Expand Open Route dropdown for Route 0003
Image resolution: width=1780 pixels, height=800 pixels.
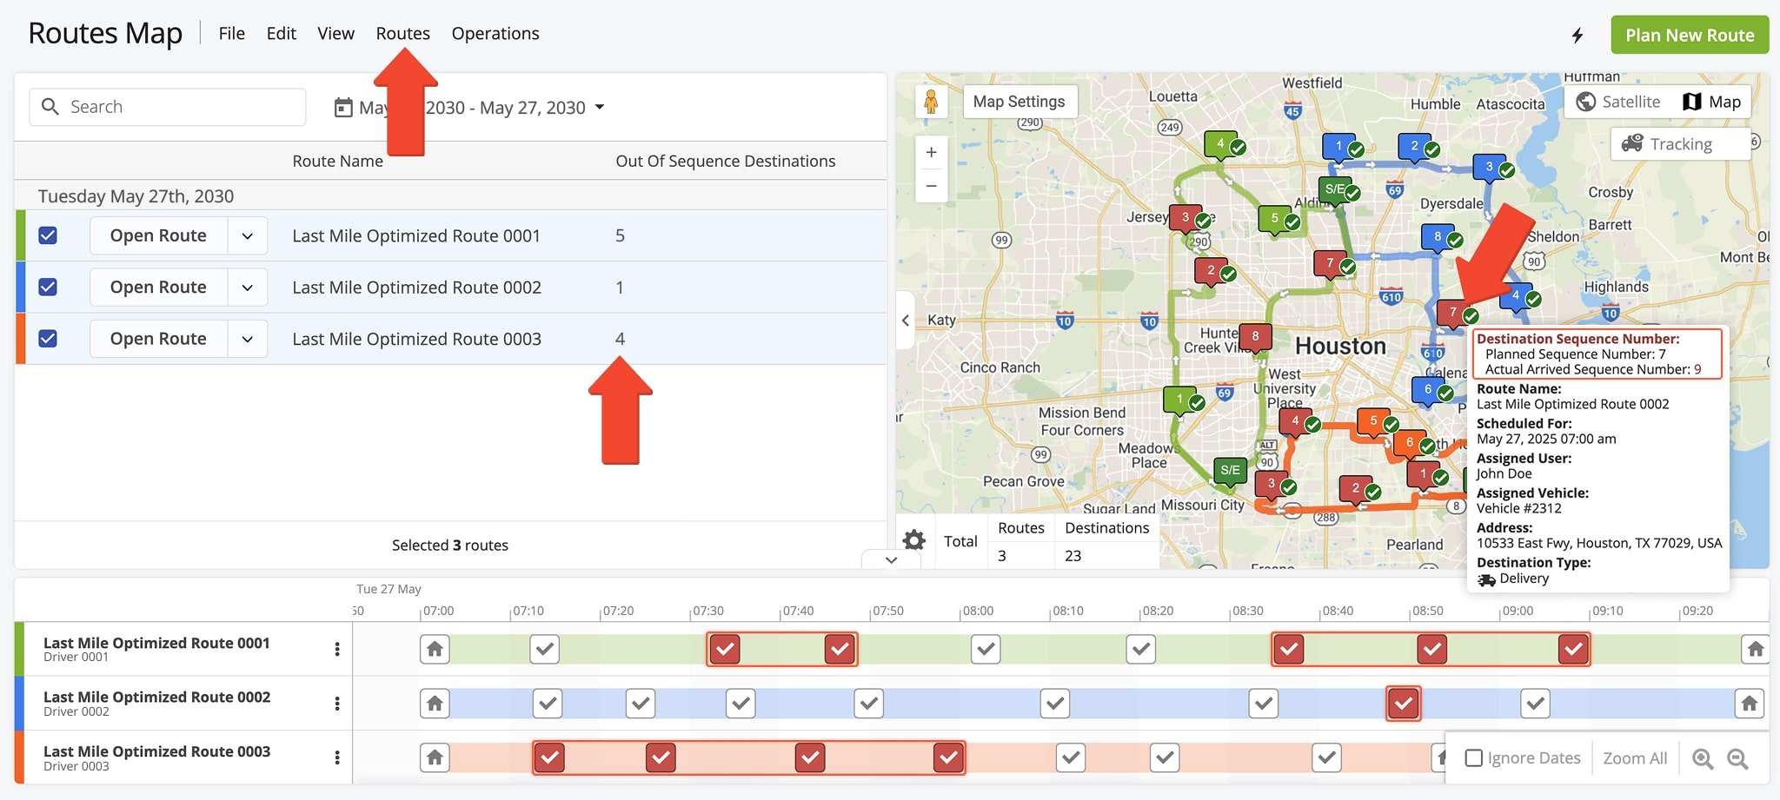point(248,339)
